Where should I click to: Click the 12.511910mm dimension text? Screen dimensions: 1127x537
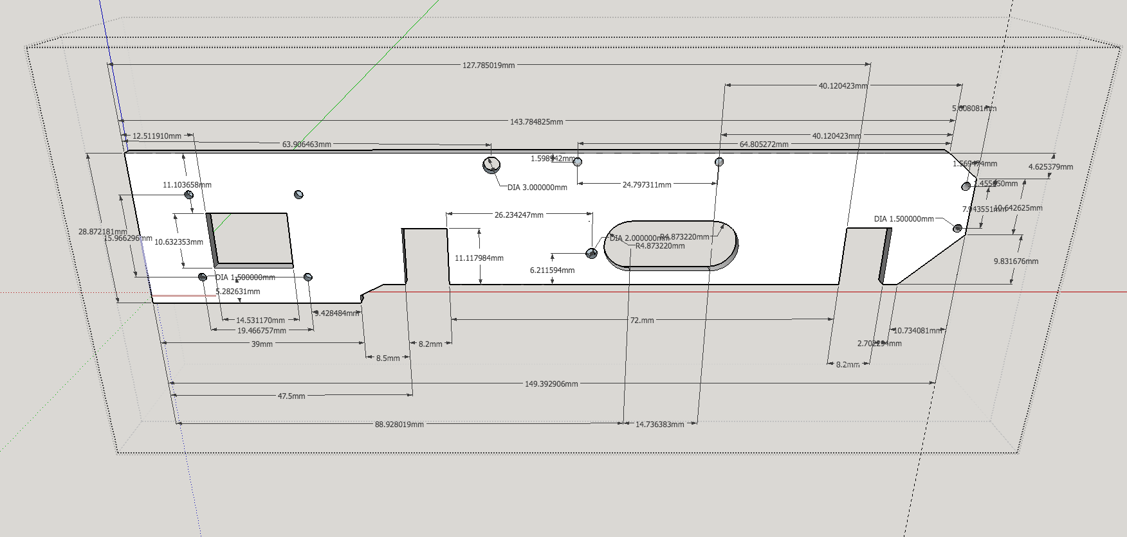[157, 136]
